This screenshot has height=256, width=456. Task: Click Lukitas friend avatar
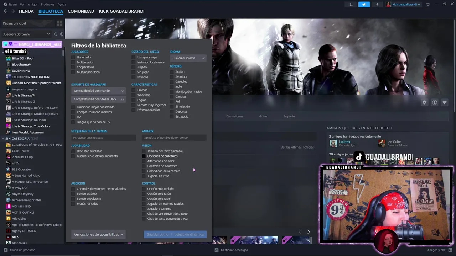point(333,143)
